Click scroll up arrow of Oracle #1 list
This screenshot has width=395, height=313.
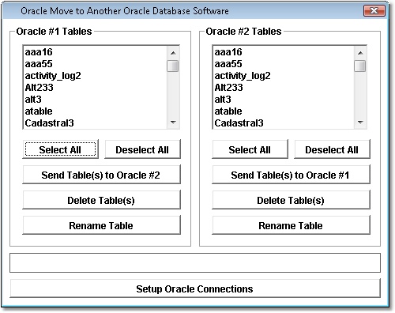pyautogui.click(x=173, y=53)
